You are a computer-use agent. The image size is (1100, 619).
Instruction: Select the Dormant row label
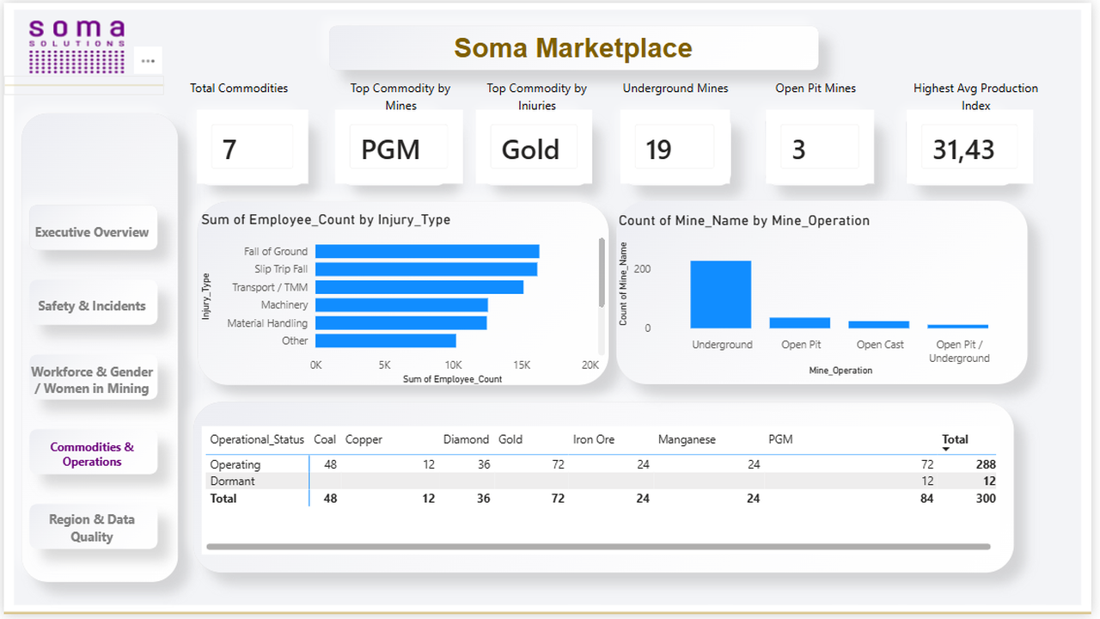(234, 481)
